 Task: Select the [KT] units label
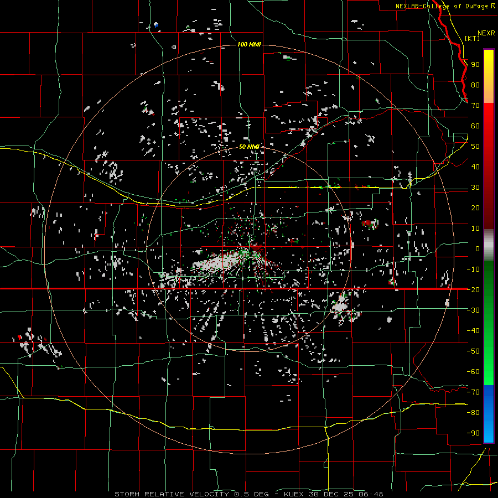[473, 38]
